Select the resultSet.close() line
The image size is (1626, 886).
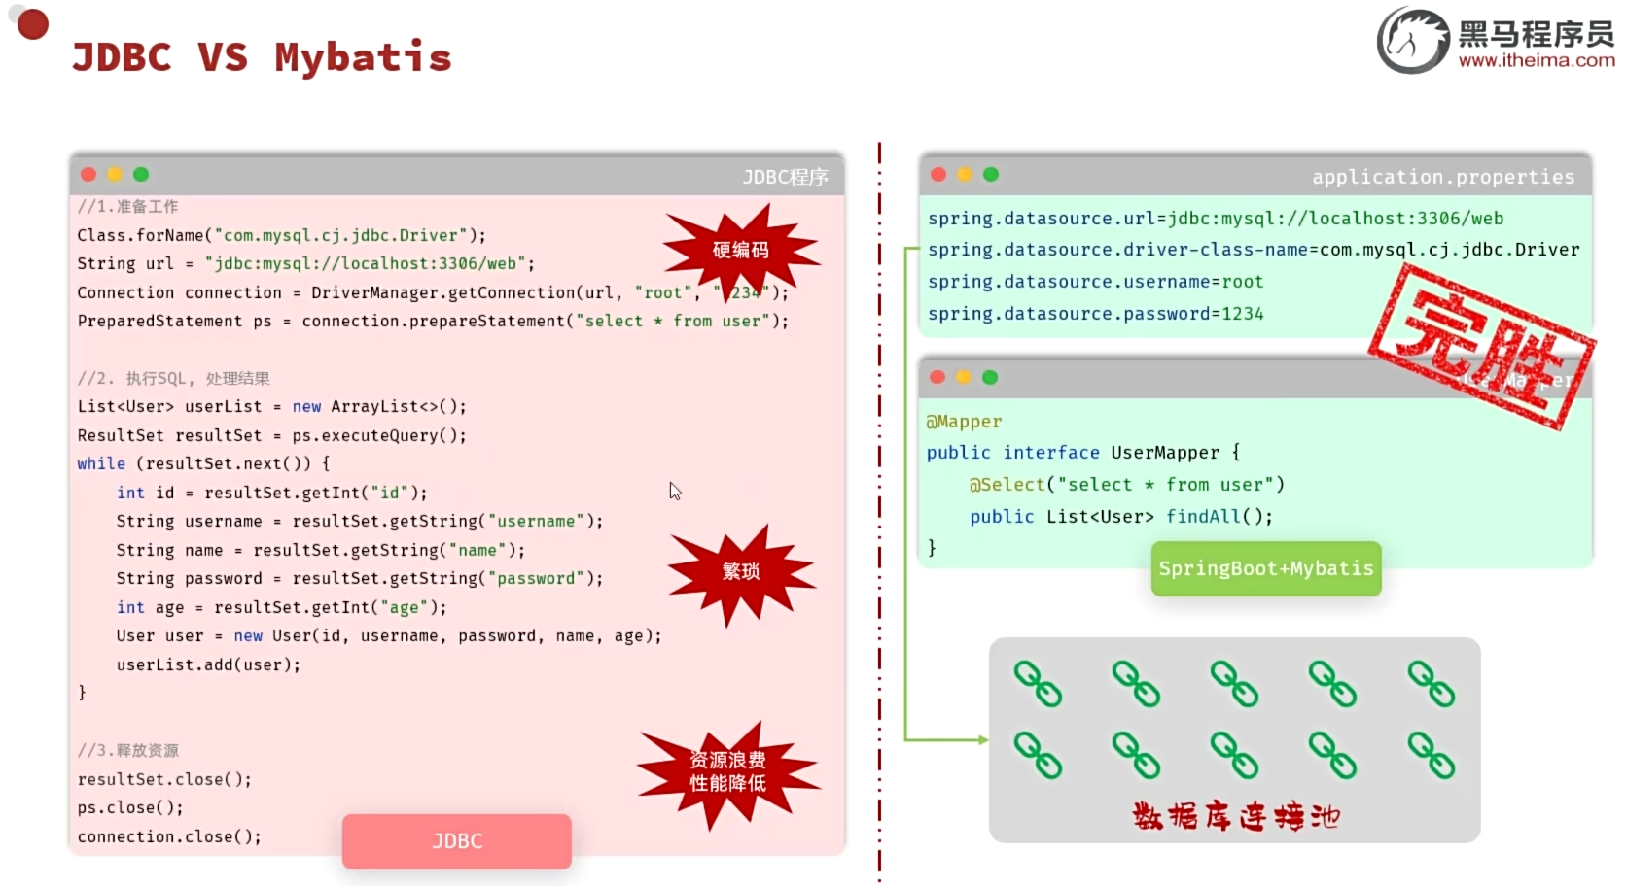164,779
